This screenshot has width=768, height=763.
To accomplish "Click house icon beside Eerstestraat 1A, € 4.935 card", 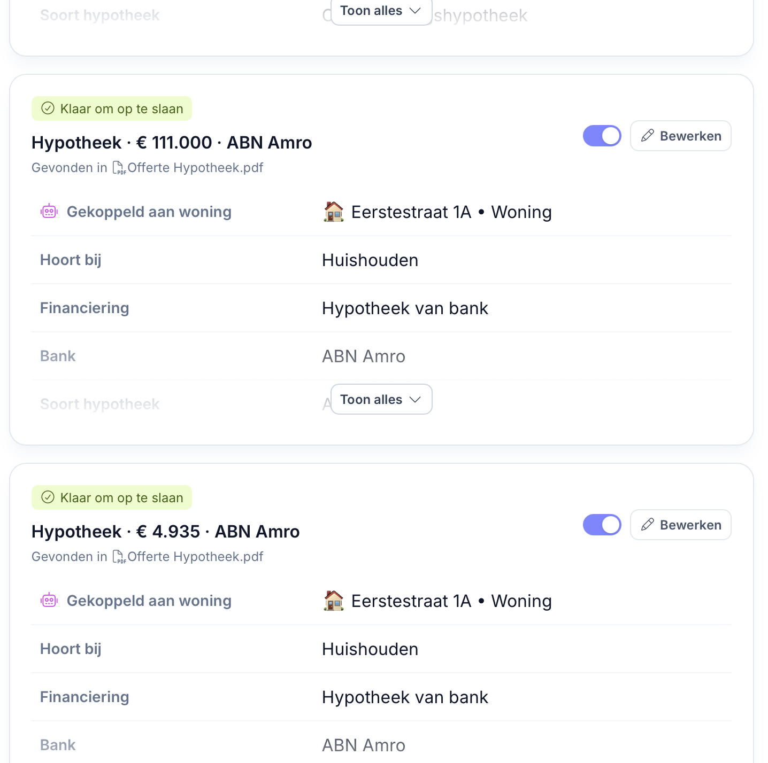I will 334,601.
